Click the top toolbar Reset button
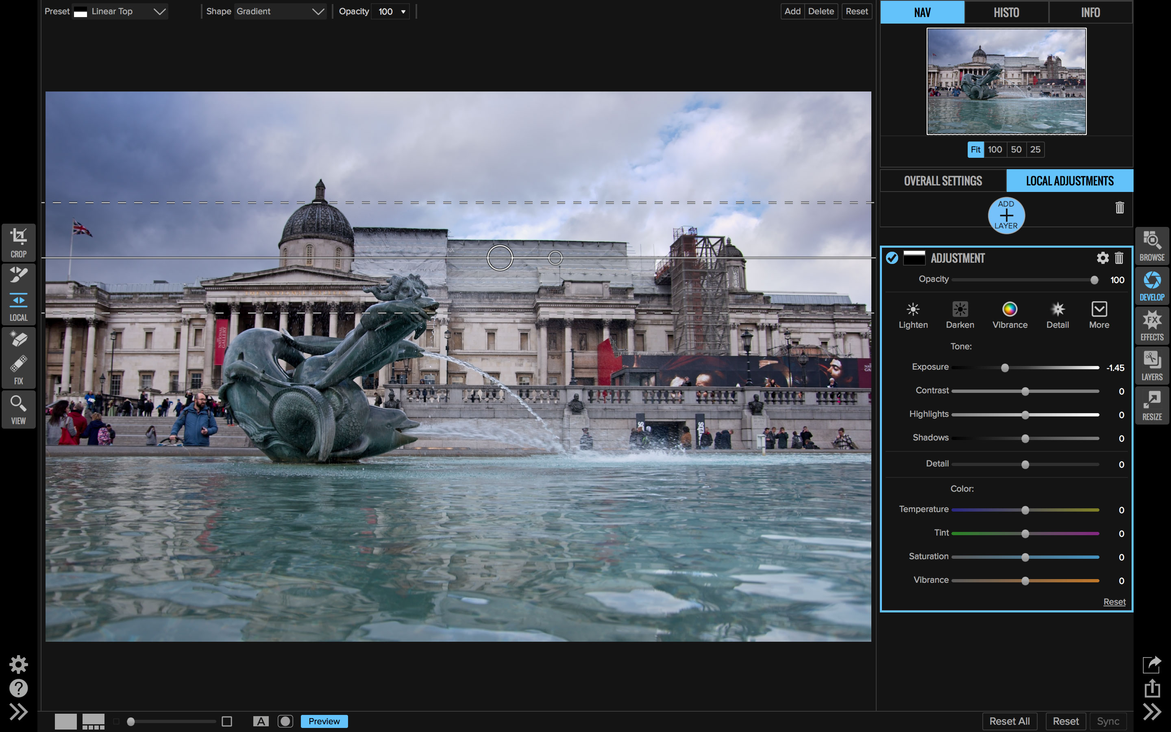The image size is (1171, 732). point(856,12)
